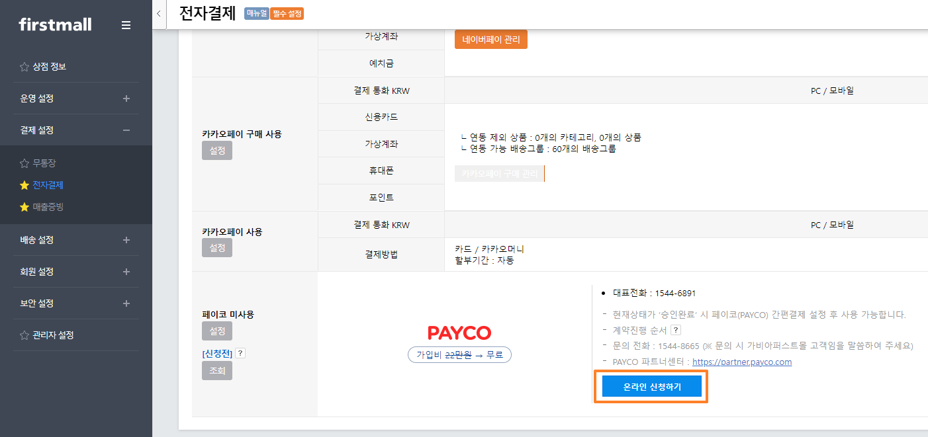Open help icon next to 계약진행 순서

tap(675, 330)
